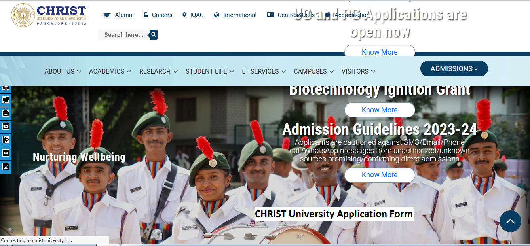Open the YouTube icon in the sidebar

(6, 127)
